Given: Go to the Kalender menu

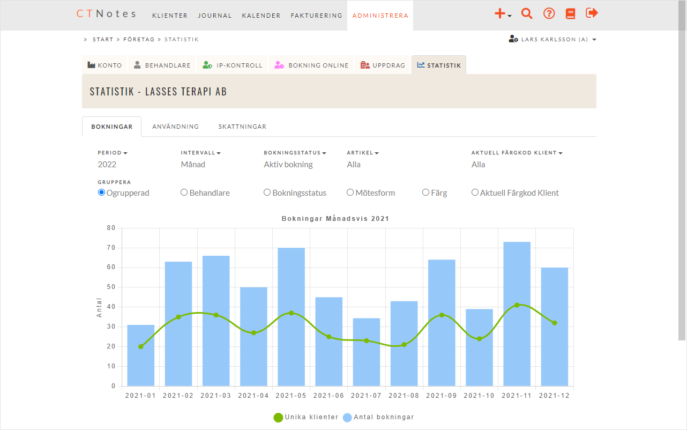Looking at the screenshot, I should pos(262,16).
